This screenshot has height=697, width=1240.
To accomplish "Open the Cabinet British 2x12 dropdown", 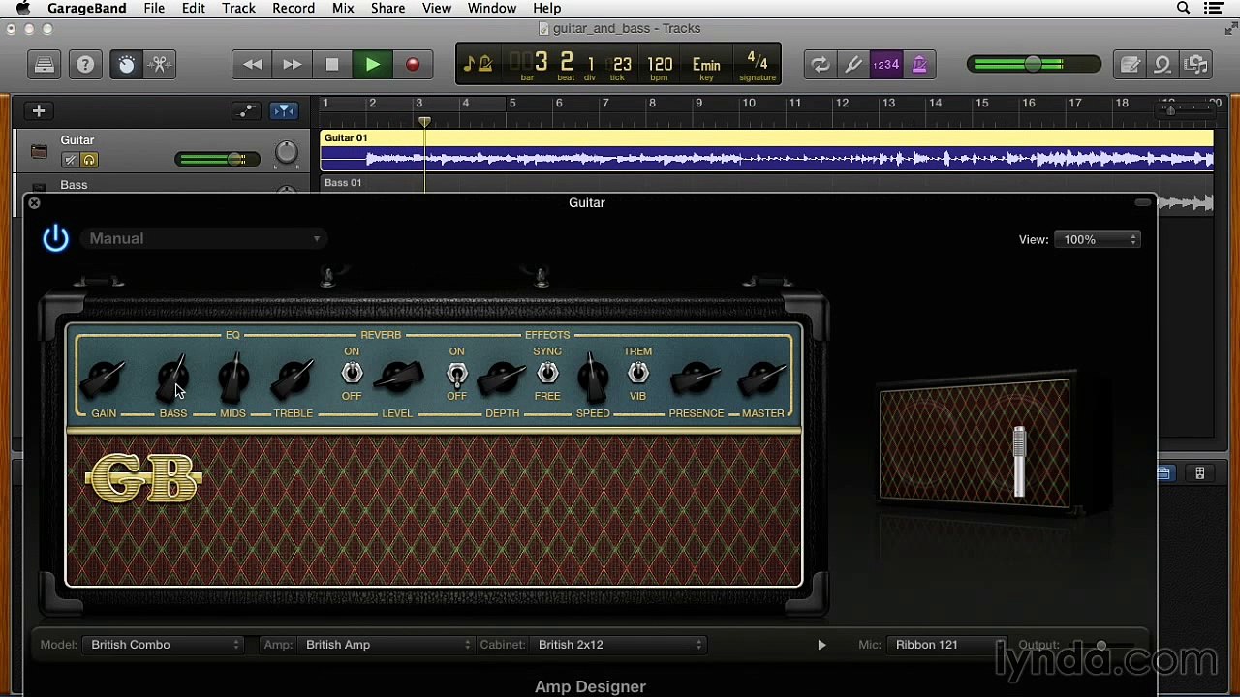I will (618, 645).
